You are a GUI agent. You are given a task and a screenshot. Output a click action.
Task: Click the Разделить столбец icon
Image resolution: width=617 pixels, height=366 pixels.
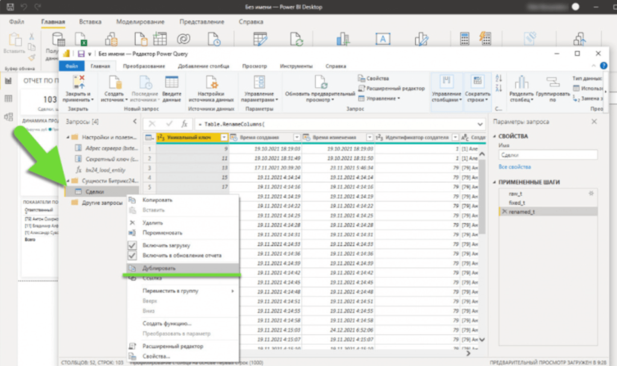coord(521,83)
